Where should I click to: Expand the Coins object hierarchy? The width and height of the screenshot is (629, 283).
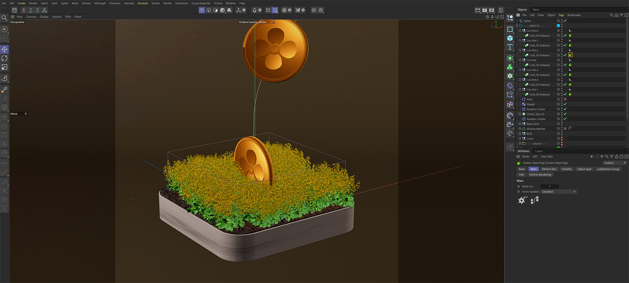click(x=519, y=139)
